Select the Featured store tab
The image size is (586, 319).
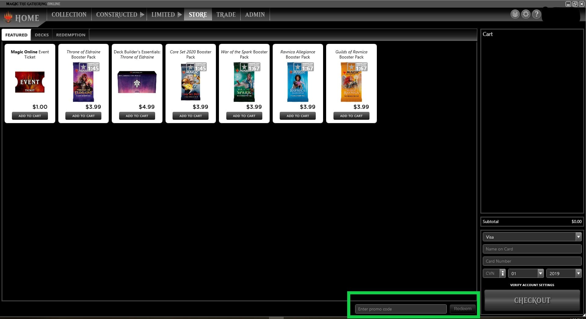16,35
